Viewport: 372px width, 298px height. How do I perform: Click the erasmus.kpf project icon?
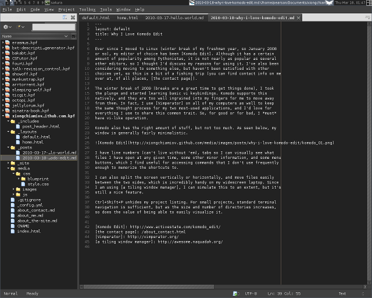click(8, 42)
